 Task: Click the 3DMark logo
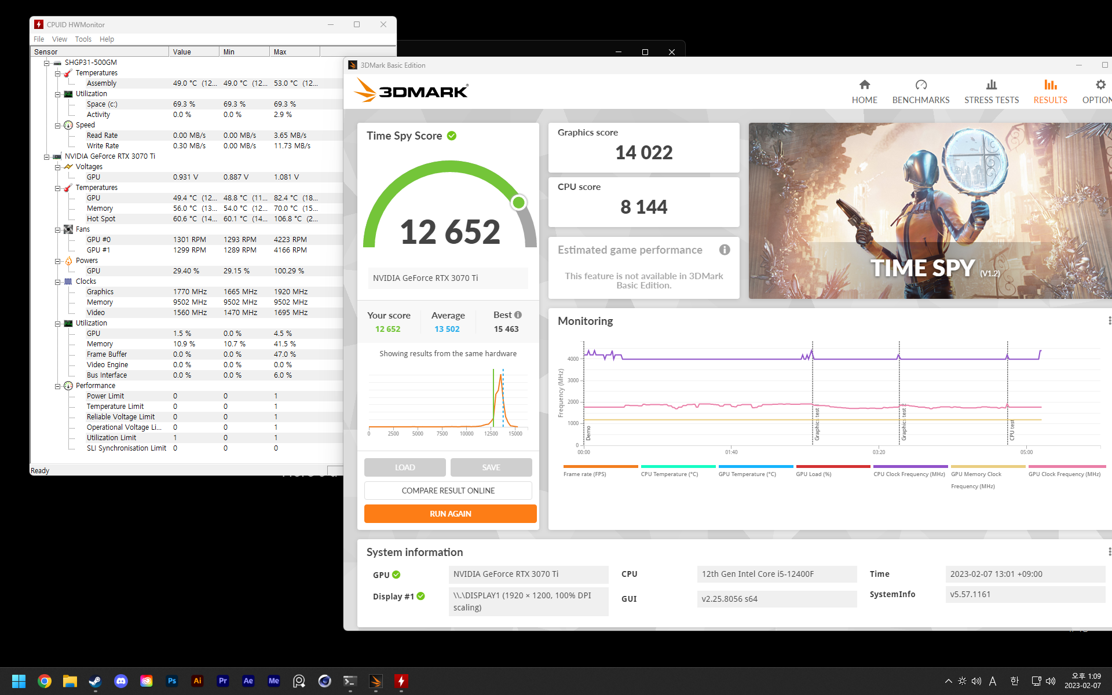tap(411, 90)
